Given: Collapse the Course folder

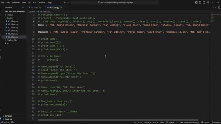Looking at the screenshot, I should [x=14, y=18].
